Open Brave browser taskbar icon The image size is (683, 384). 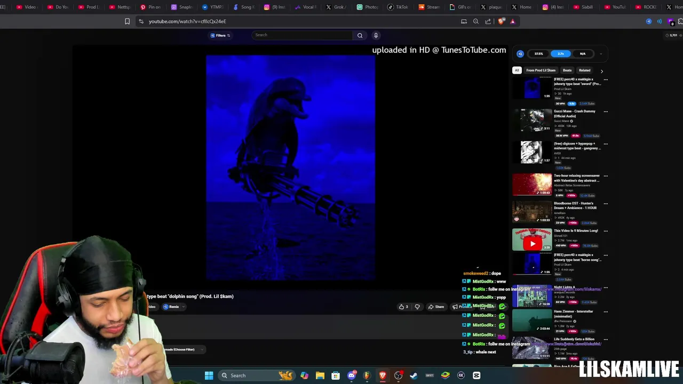point(383,375)
